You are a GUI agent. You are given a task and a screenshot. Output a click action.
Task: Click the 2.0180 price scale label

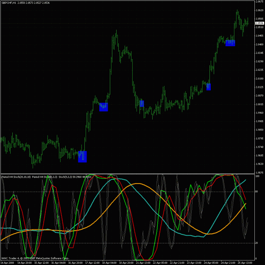(259, 78)
